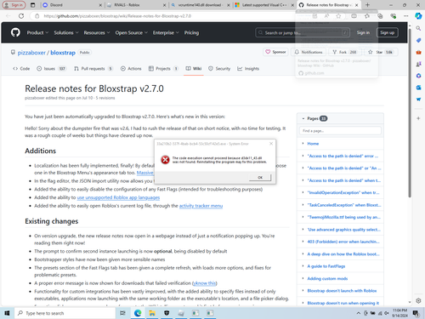Click the Sponsor button
The image size is (425, 319).
[275, 52]
